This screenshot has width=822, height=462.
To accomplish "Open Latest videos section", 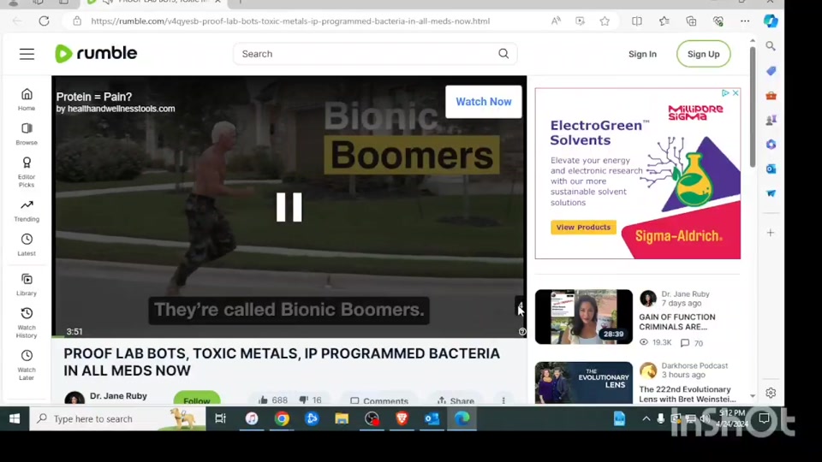I will [27, 245].
